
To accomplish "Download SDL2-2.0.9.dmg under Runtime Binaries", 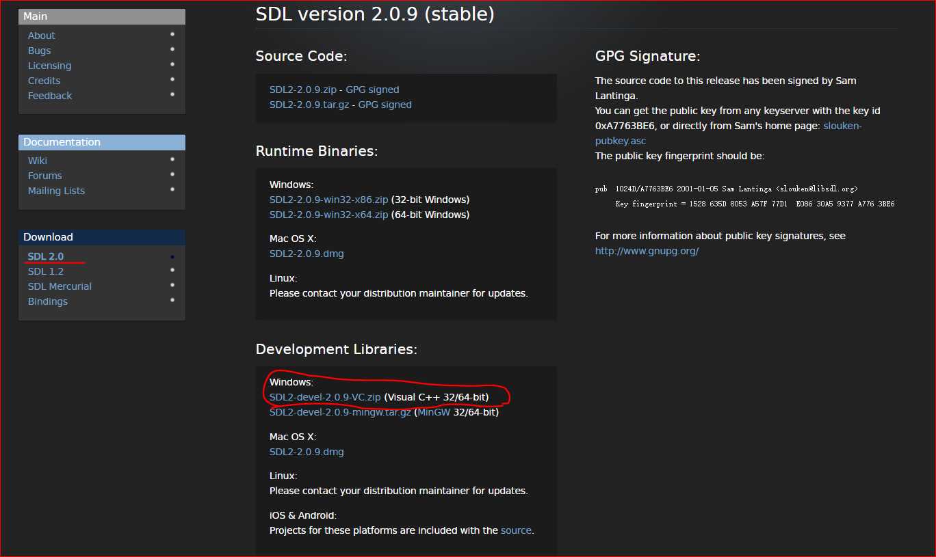I will (307, 254).
